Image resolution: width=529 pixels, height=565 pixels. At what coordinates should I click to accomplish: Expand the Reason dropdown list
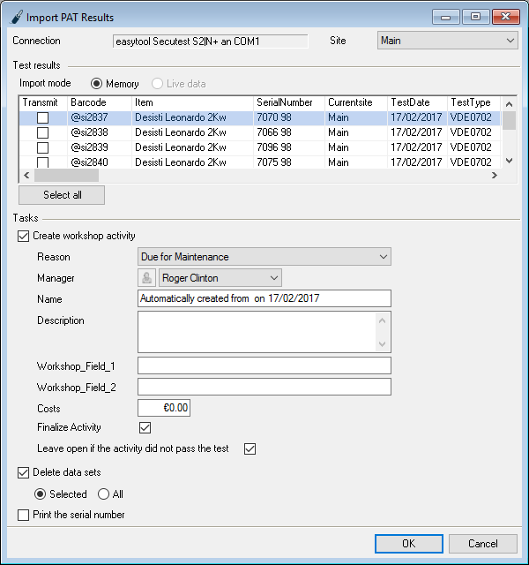264,257
